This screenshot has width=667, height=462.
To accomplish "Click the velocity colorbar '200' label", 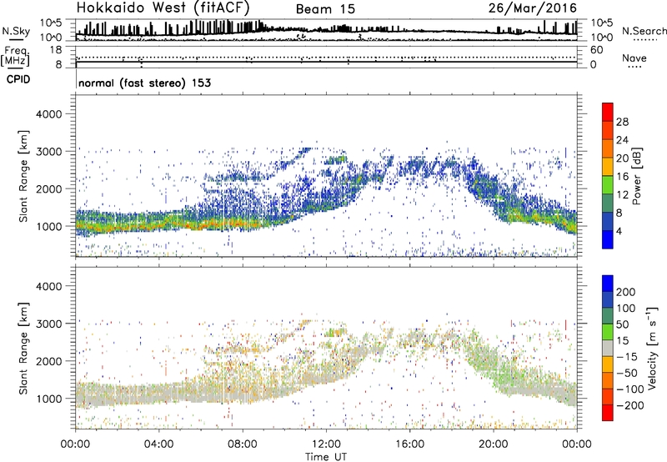I will (x=626, y=292).
